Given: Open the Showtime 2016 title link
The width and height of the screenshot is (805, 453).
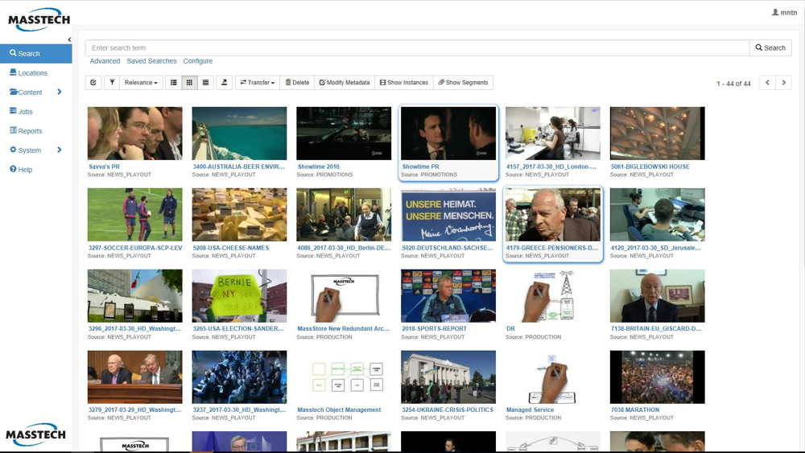Looking at the screenshot, I should tap(319, 167).
